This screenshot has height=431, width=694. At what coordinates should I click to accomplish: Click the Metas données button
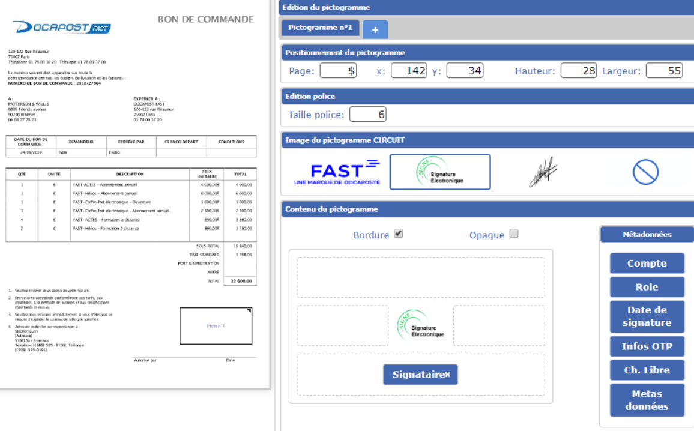(x=647, y=400)
